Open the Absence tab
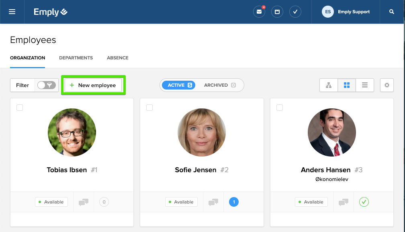This screenshot has height=232, width=405. pos(118,58)
